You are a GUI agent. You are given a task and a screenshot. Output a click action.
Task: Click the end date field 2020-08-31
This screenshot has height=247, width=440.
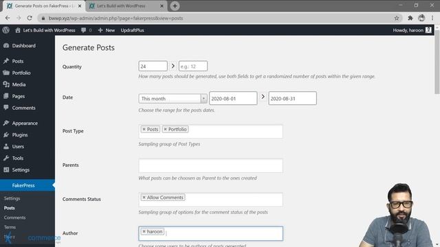[x=292, y=98]
